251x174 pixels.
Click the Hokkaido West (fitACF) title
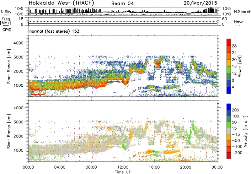(x=61, y=3)
